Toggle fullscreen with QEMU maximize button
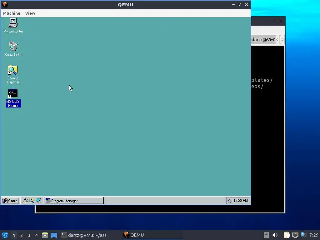The height and width of the screenshot is (240, 320). [240, 5]
